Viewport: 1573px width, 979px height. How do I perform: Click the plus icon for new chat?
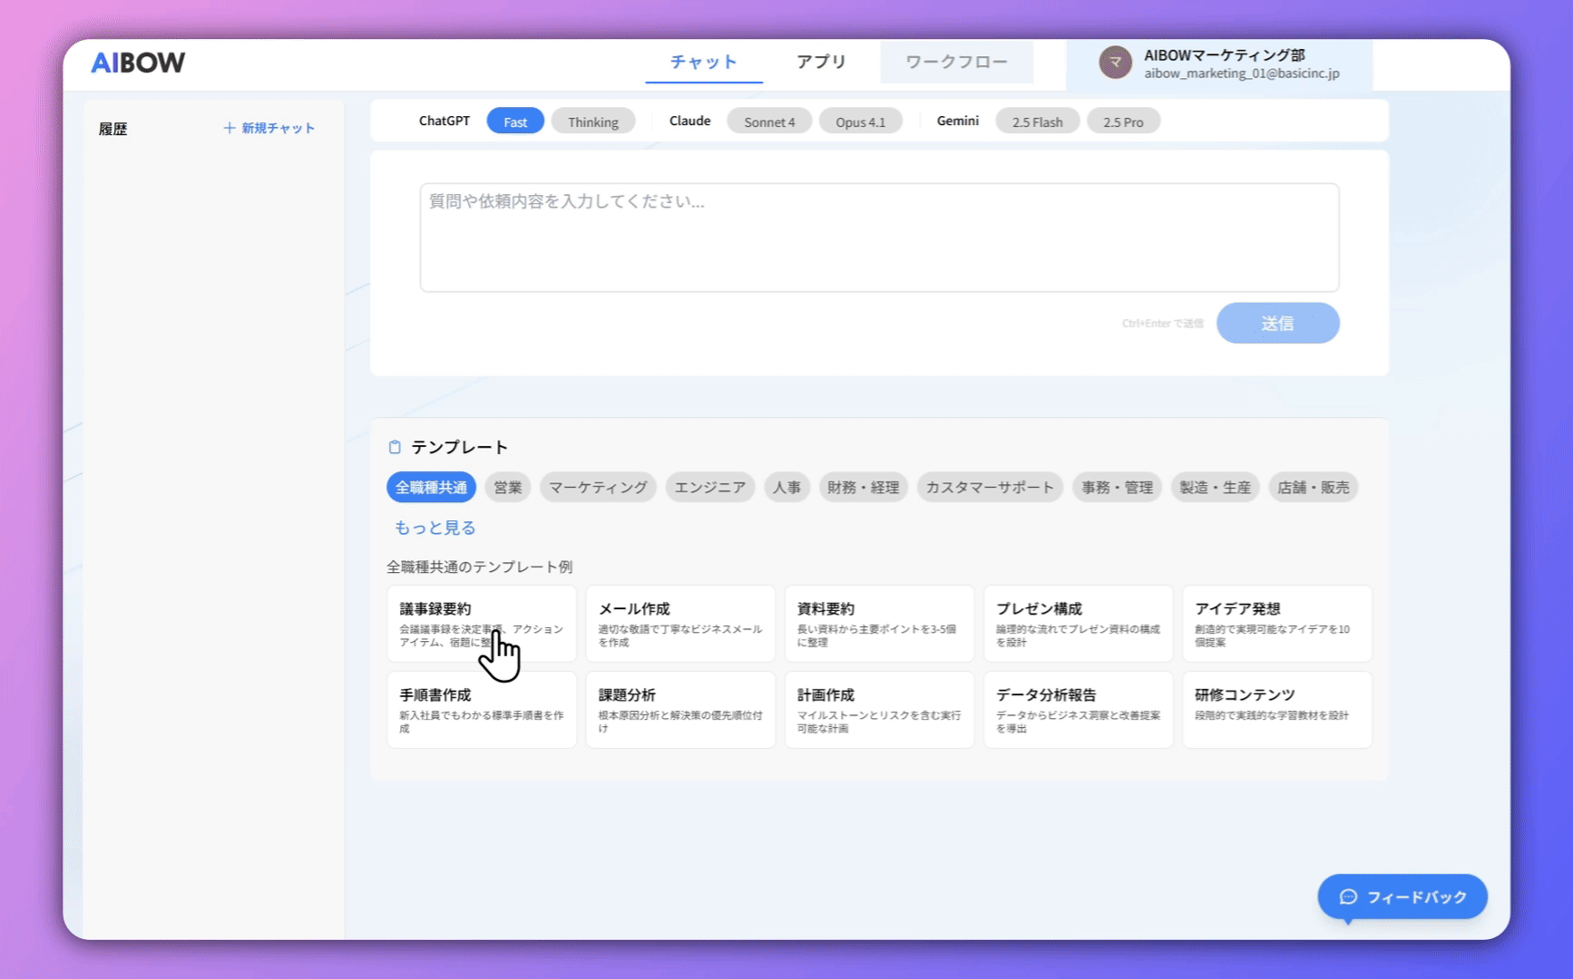(x=230, y=128)
